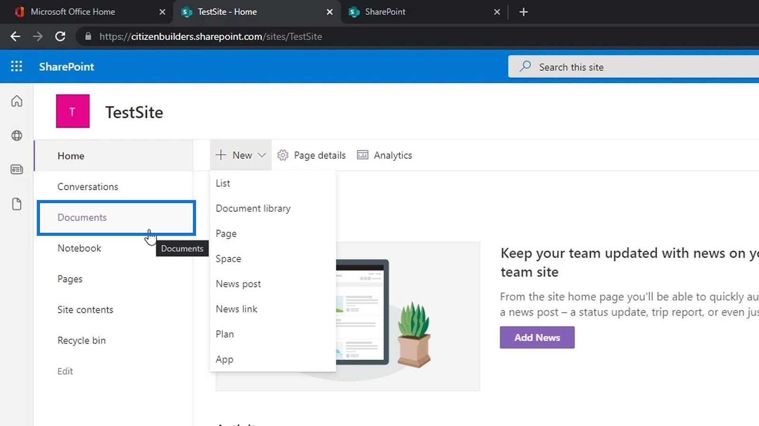Choose Plan from the New menu
759x426 pixels.
[273, 334]
